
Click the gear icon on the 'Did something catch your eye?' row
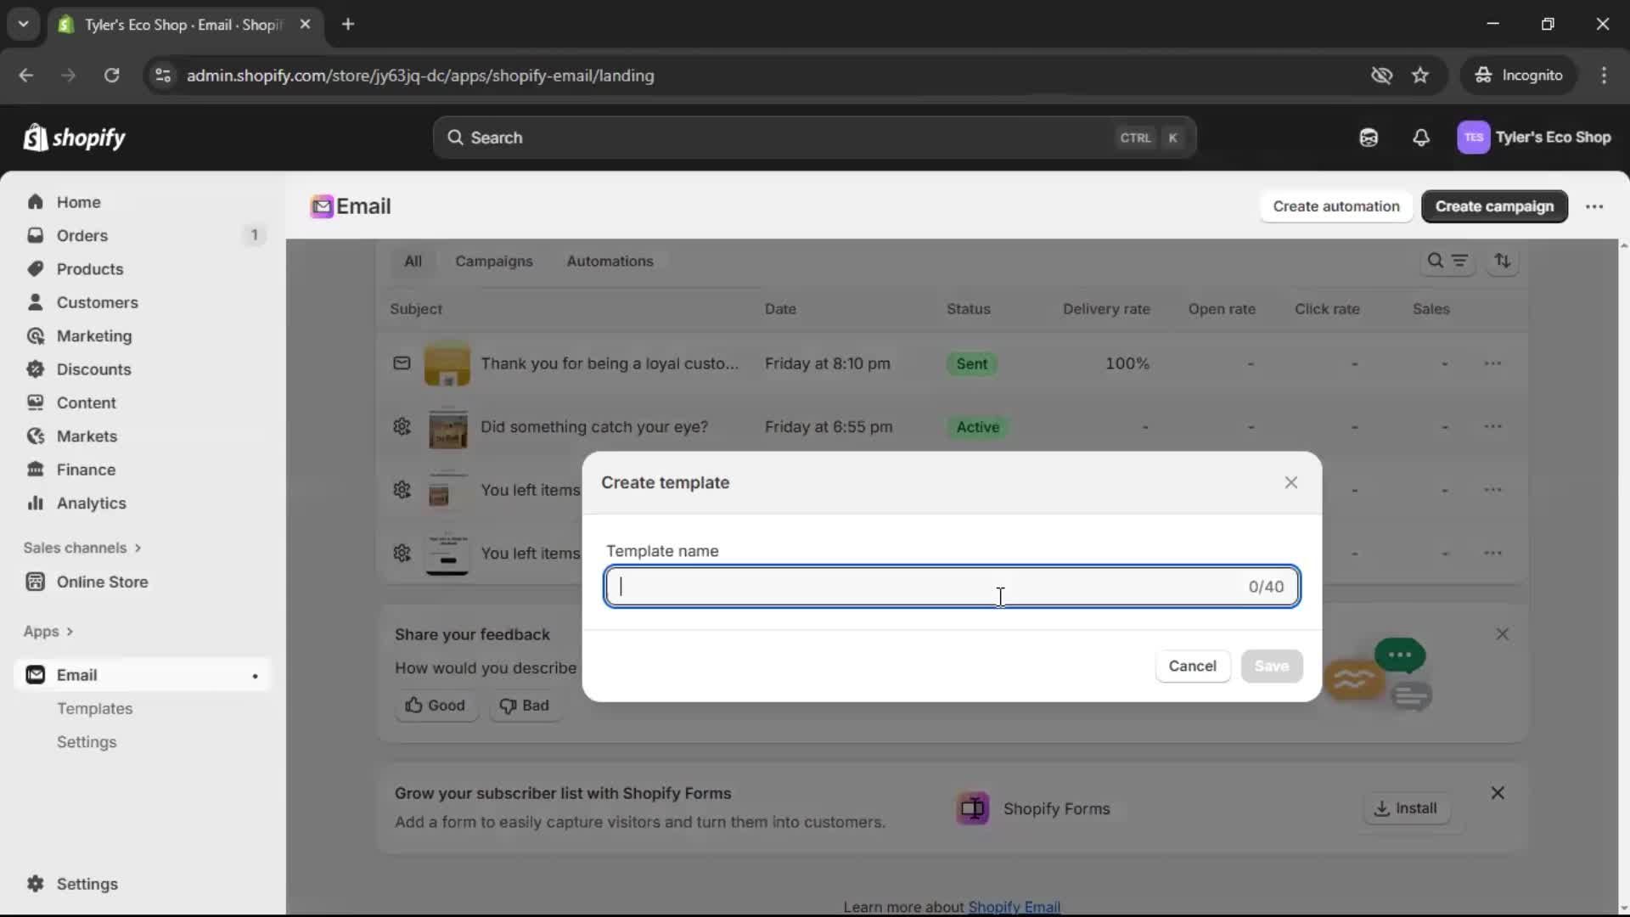402,427
